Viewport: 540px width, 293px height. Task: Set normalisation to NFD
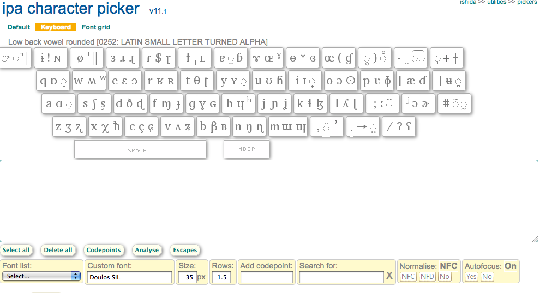[x=427, y=277]
